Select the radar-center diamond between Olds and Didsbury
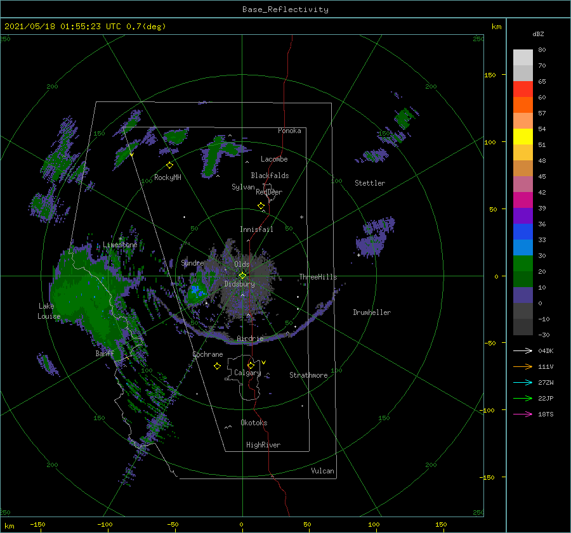Image resolution: width=571 pixels, height=533 pixels. point(242,276)
